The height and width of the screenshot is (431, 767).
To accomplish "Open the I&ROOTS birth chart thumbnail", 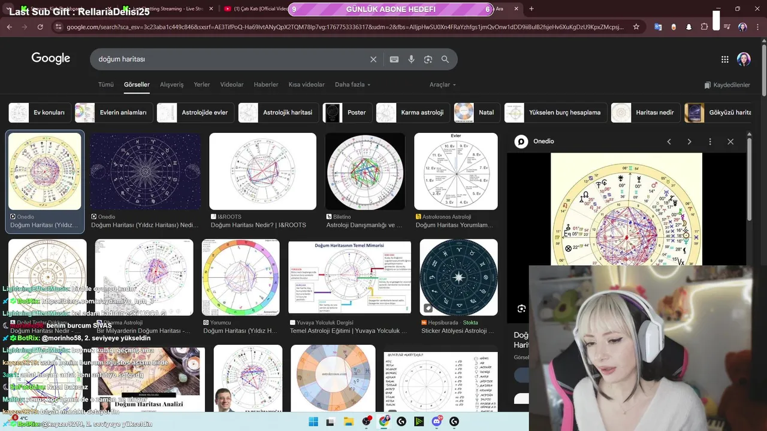I will (262, 171).
